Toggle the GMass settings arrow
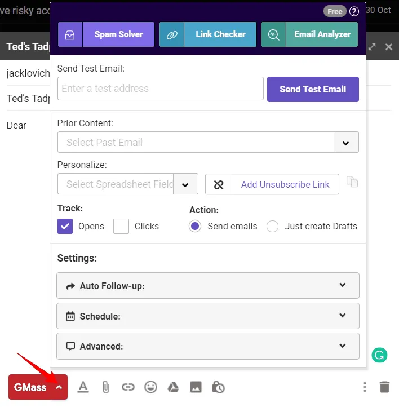 (x=59, y=387)
